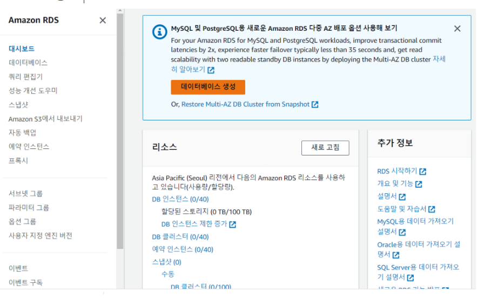Click the sidebar vertical scrollbar thumb
This screenshot has height=298, width=477.
(x=120, y=131)
